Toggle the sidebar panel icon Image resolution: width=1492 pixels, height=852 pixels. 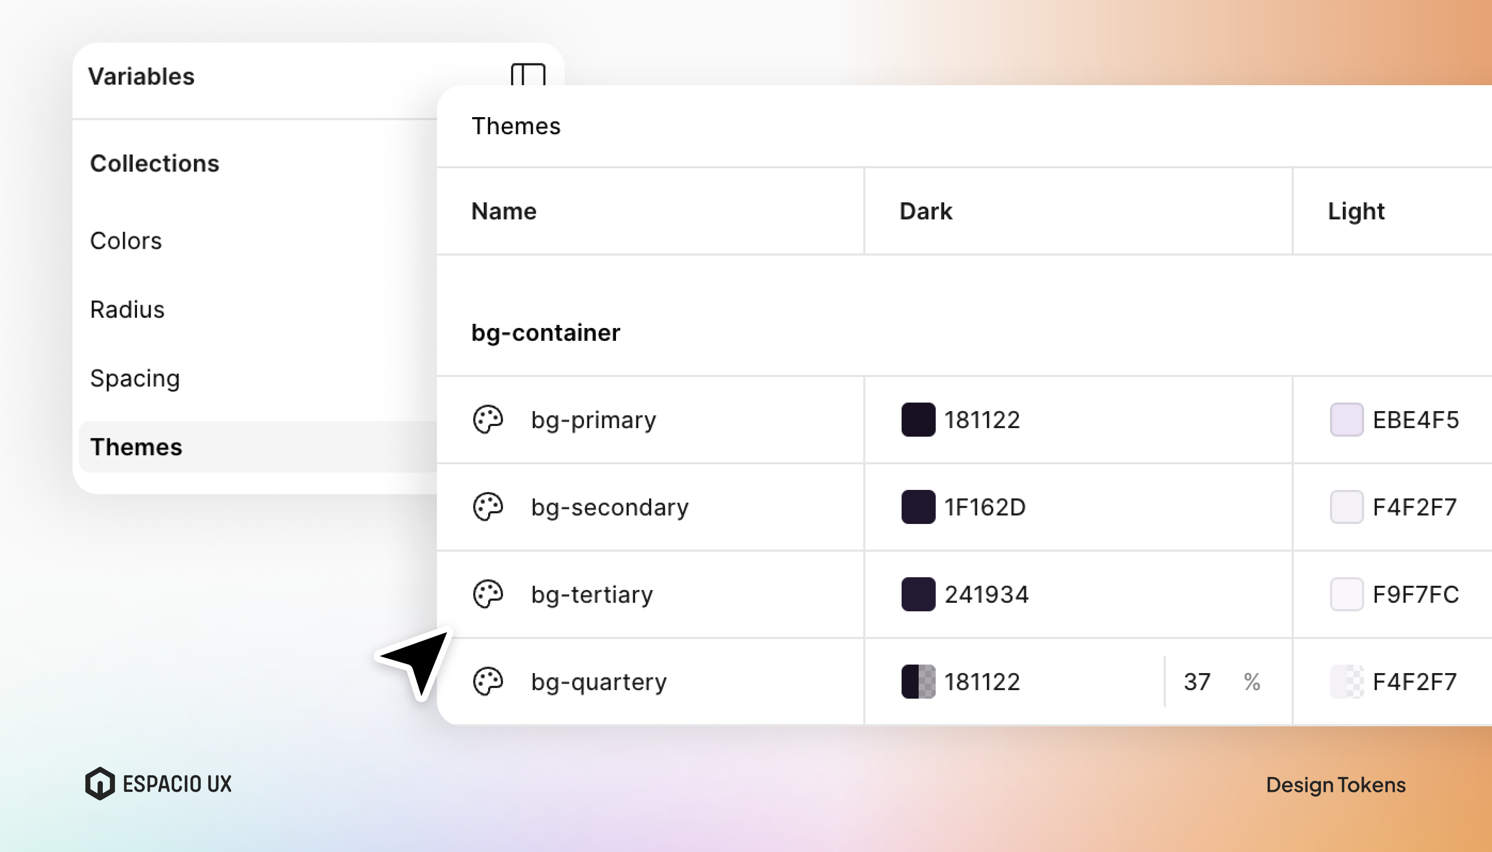coord(528,76)
